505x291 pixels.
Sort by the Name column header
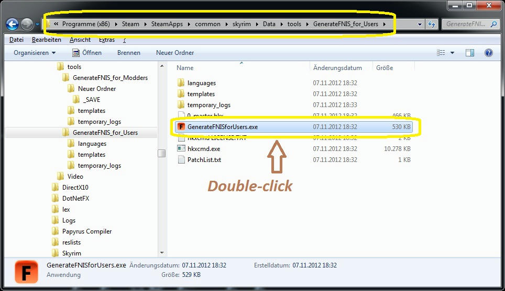[185, 68]
